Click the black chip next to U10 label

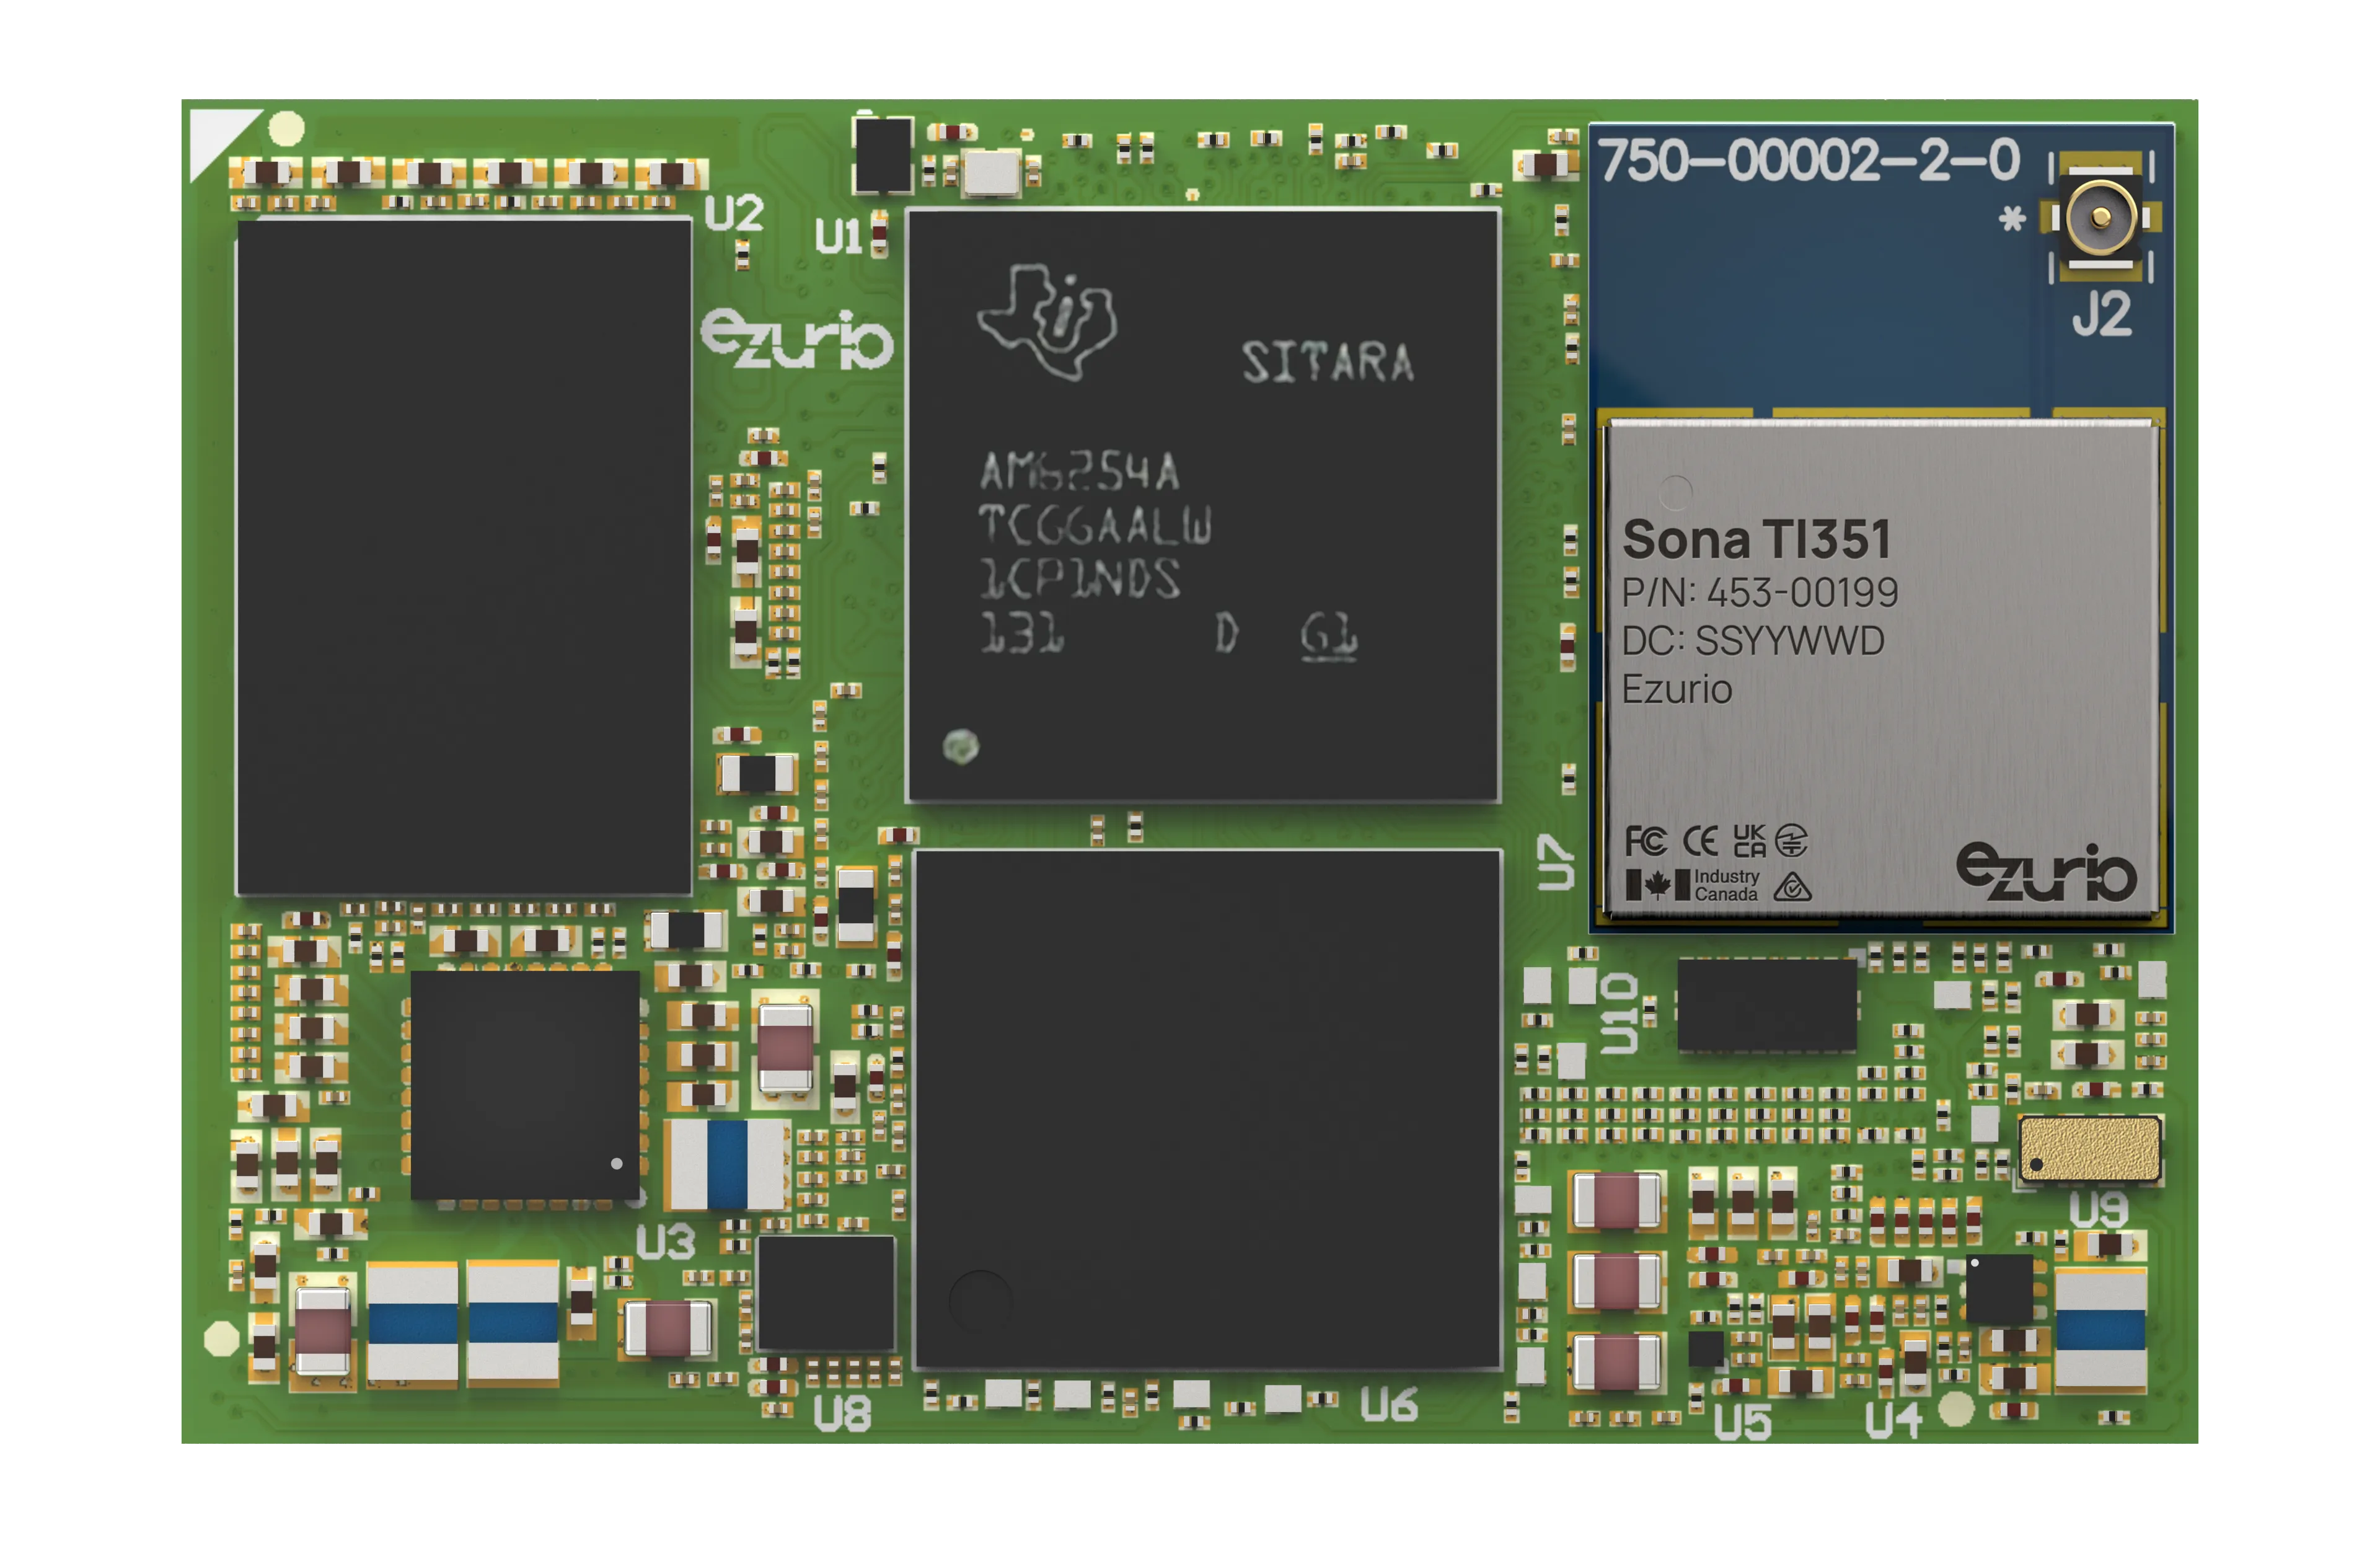click(x=1767, y=1005)
